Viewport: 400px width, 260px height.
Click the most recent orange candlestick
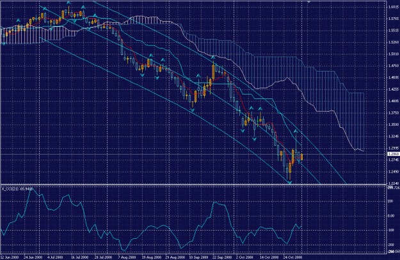302,157
